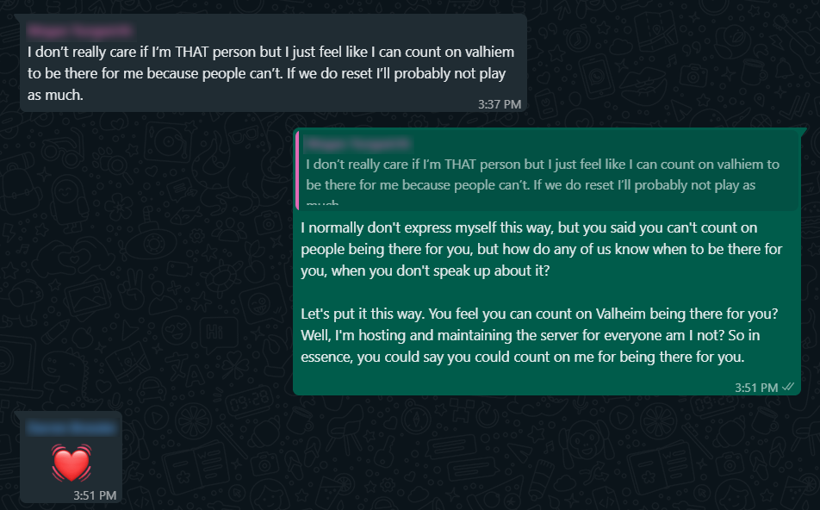Click the red beating heart emoji
The width and height of the screenshot is (820, 510).
(x=71, y=463)
